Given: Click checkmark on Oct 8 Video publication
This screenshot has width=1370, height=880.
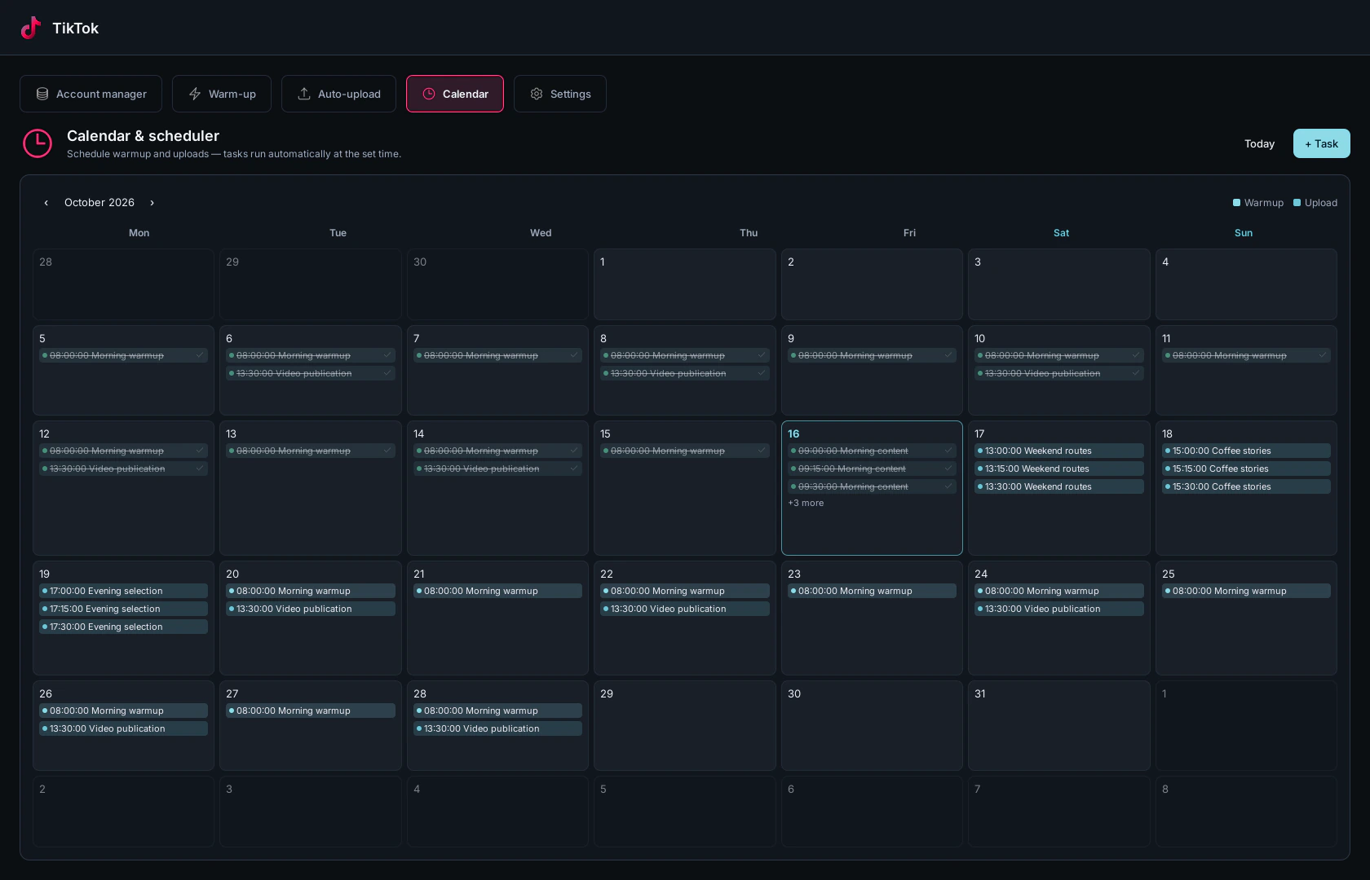Looking at the screenshot, I should coord(761,373).
